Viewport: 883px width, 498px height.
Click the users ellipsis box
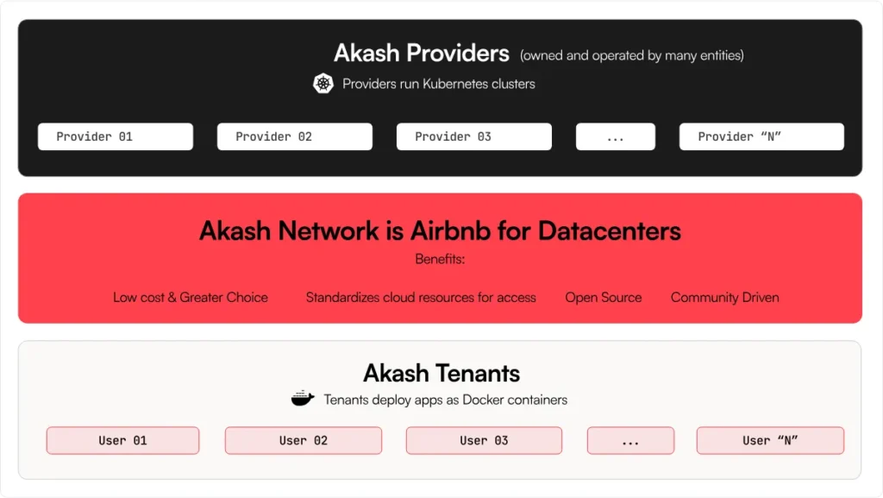tap(630, 440)
